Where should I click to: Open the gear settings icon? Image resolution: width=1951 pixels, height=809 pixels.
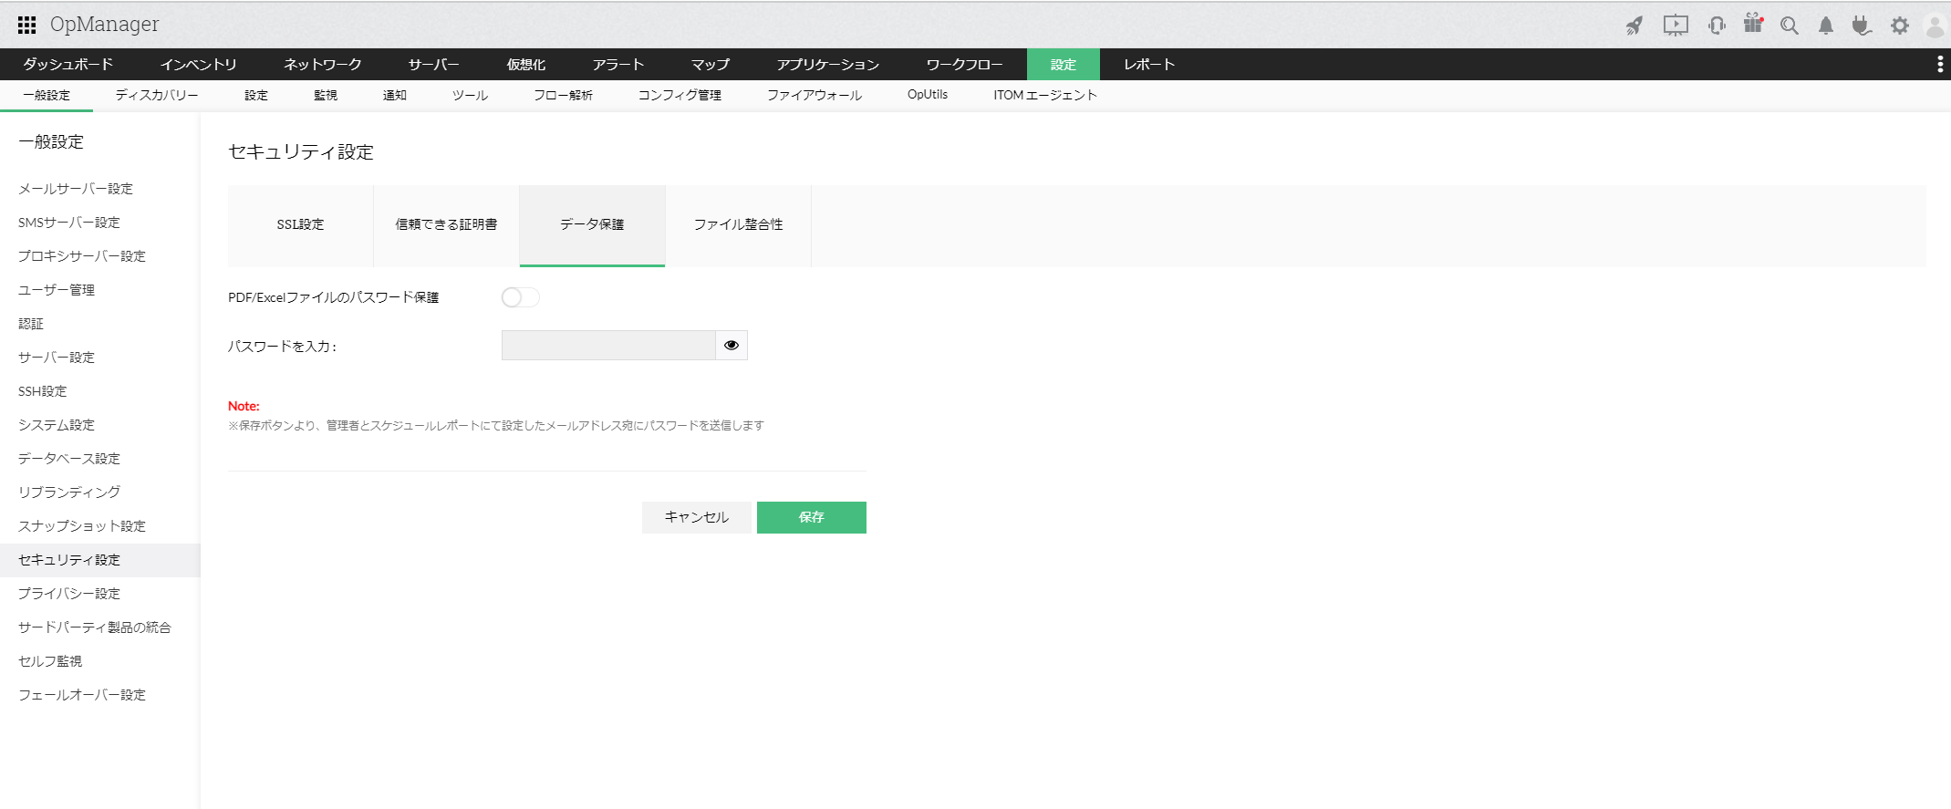tap(1900, 26)
